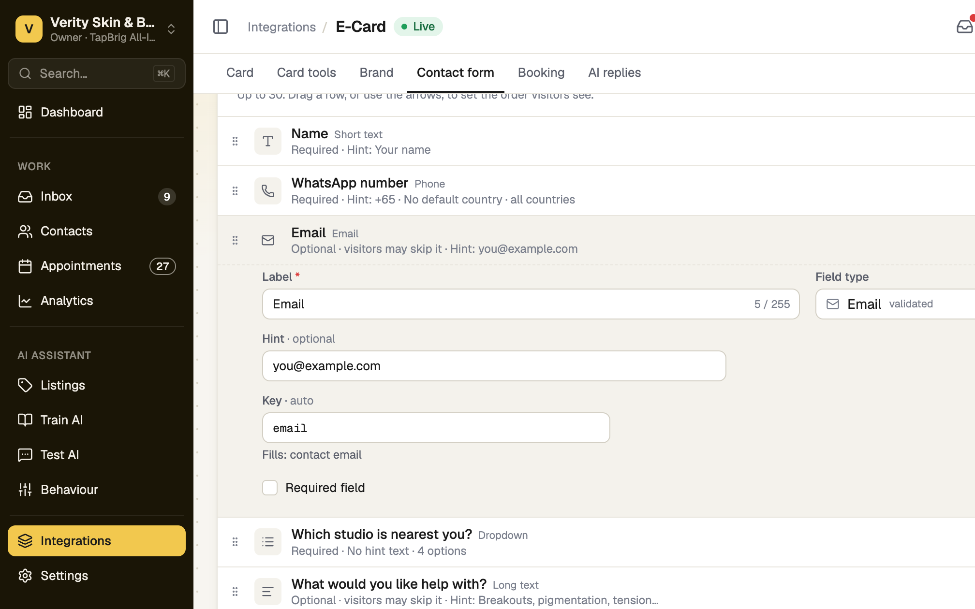Open Listings under AI Assistant
975x609 pixels.
pos(97,385)
